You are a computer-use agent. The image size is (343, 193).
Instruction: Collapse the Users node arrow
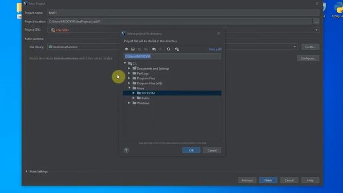129,88
